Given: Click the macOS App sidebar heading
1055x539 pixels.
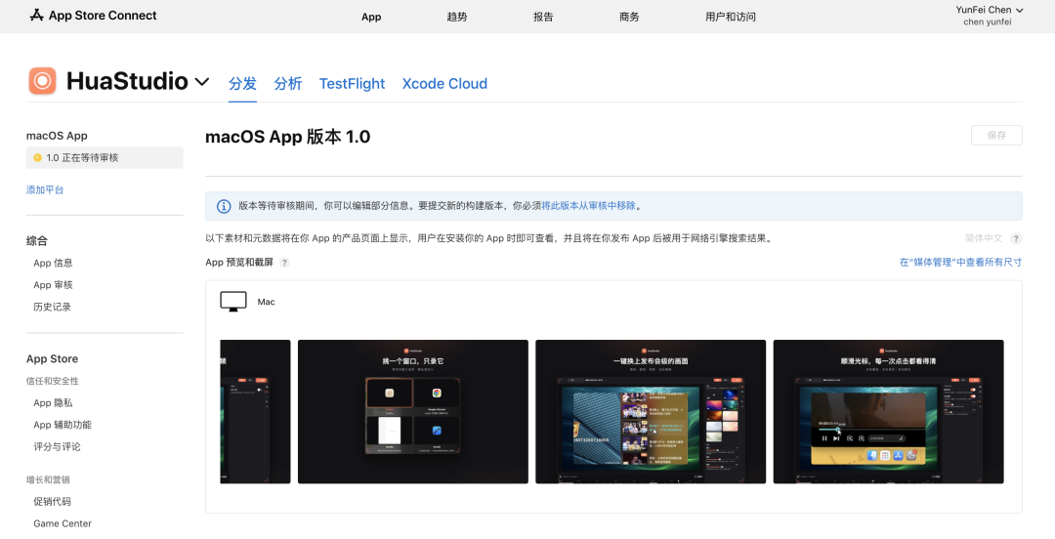Looking at the screenshot, I should pos(58,136).
